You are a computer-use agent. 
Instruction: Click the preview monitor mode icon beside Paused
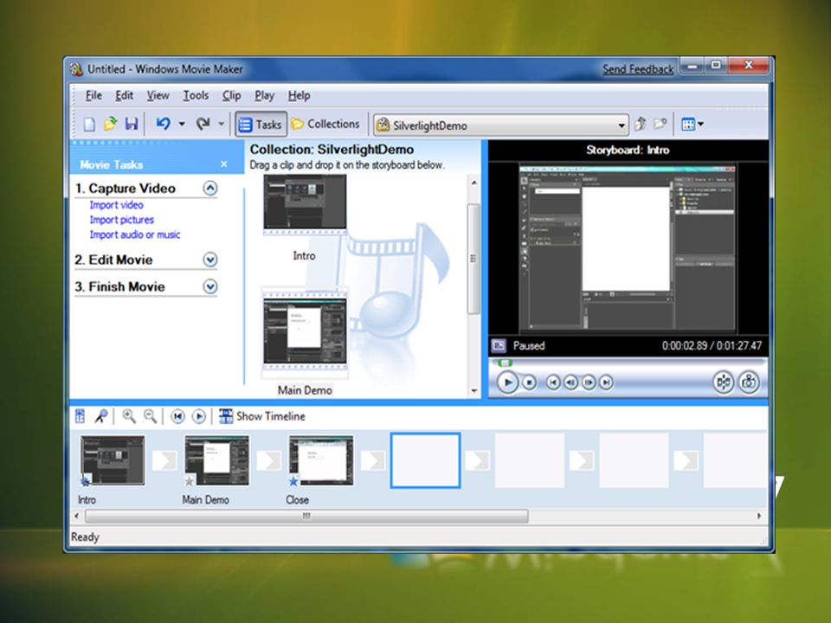[499, 346]
